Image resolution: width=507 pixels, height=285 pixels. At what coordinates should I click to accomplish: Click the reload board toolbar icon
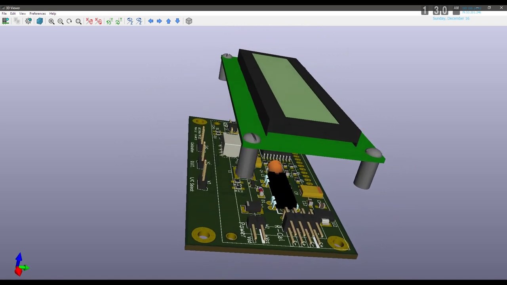[6, 21]
